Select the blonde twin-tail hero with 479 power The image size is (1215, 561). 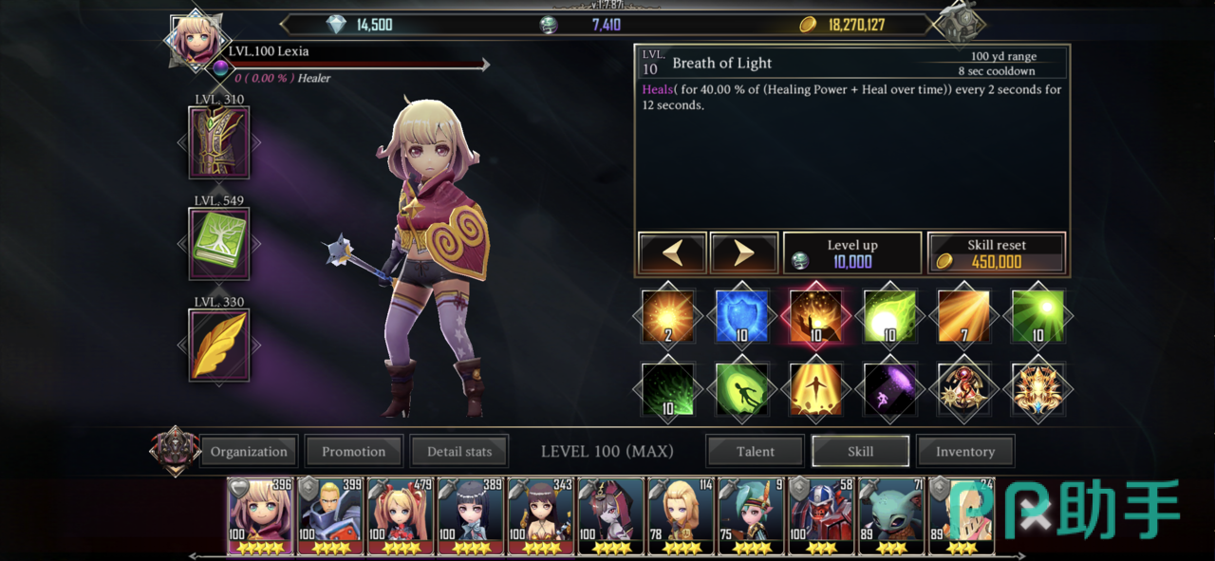click(x=401, y=515)
